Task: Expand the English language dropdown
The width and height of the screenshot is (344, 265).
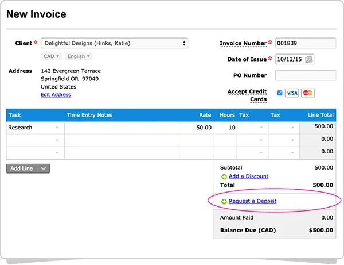Action: (x=79, y=56)
